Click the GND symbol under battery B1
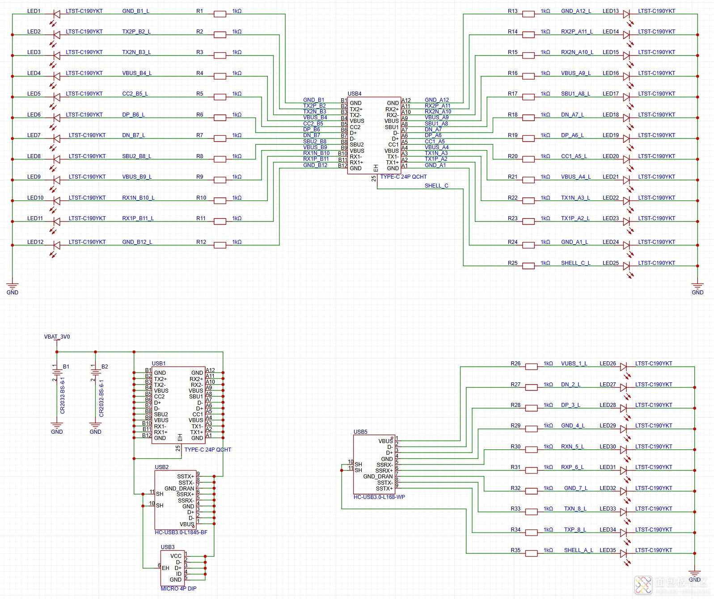This screenshot has height=599, width=714. pos(57,427)
